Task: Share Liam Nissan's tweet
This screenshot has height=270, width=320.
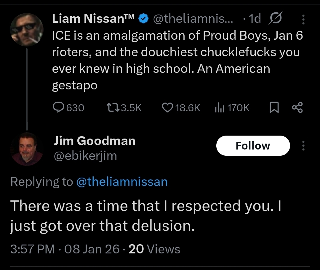Action: [297, 108]
